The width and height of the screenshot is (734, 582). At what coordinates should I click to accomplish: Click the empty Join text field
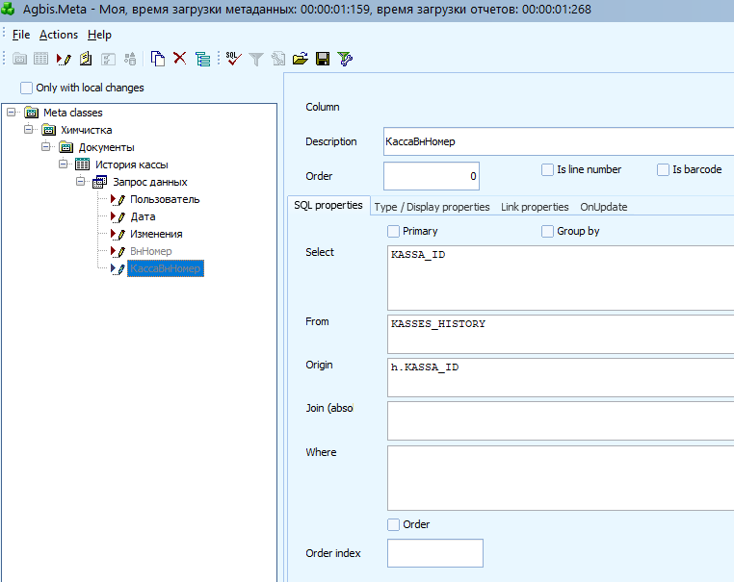pyautogui.click(x=561, y=420)
